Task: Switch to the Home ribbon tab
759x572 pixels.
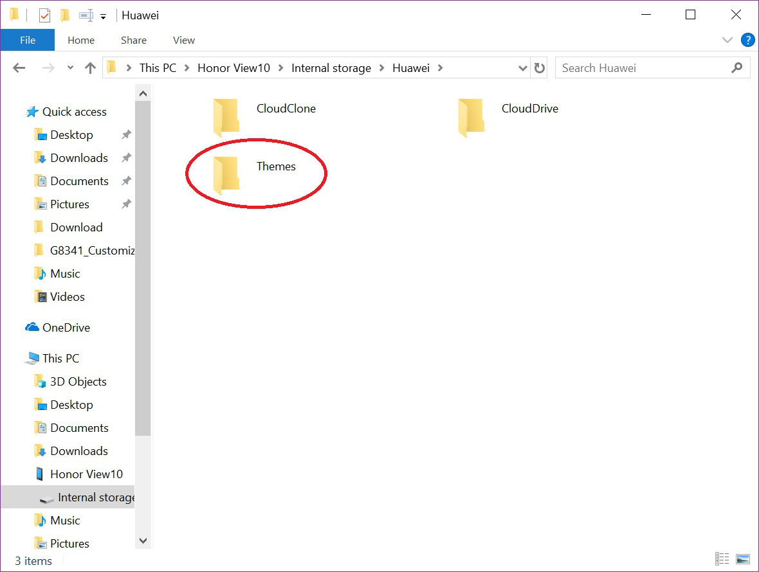Action: point(81,40)
